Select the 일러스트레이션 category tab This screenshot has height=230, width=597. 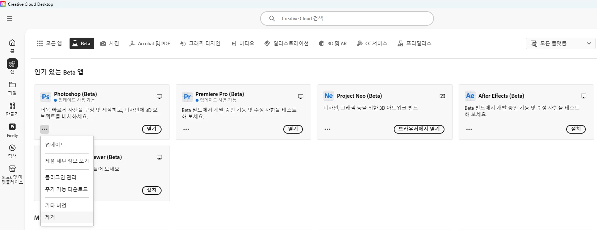[x=287, y=43]
